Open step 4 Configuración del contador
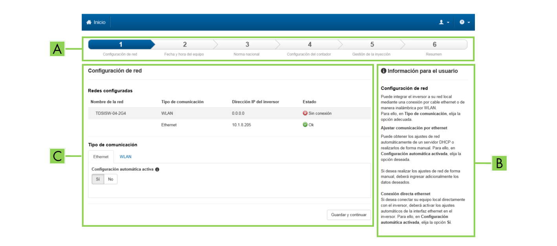The height and width of the screenshot is (246, 557). point(309,44)
